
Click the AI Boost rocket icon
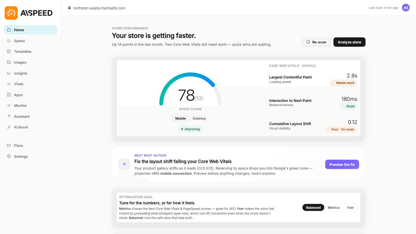click(x=9, y=127)
